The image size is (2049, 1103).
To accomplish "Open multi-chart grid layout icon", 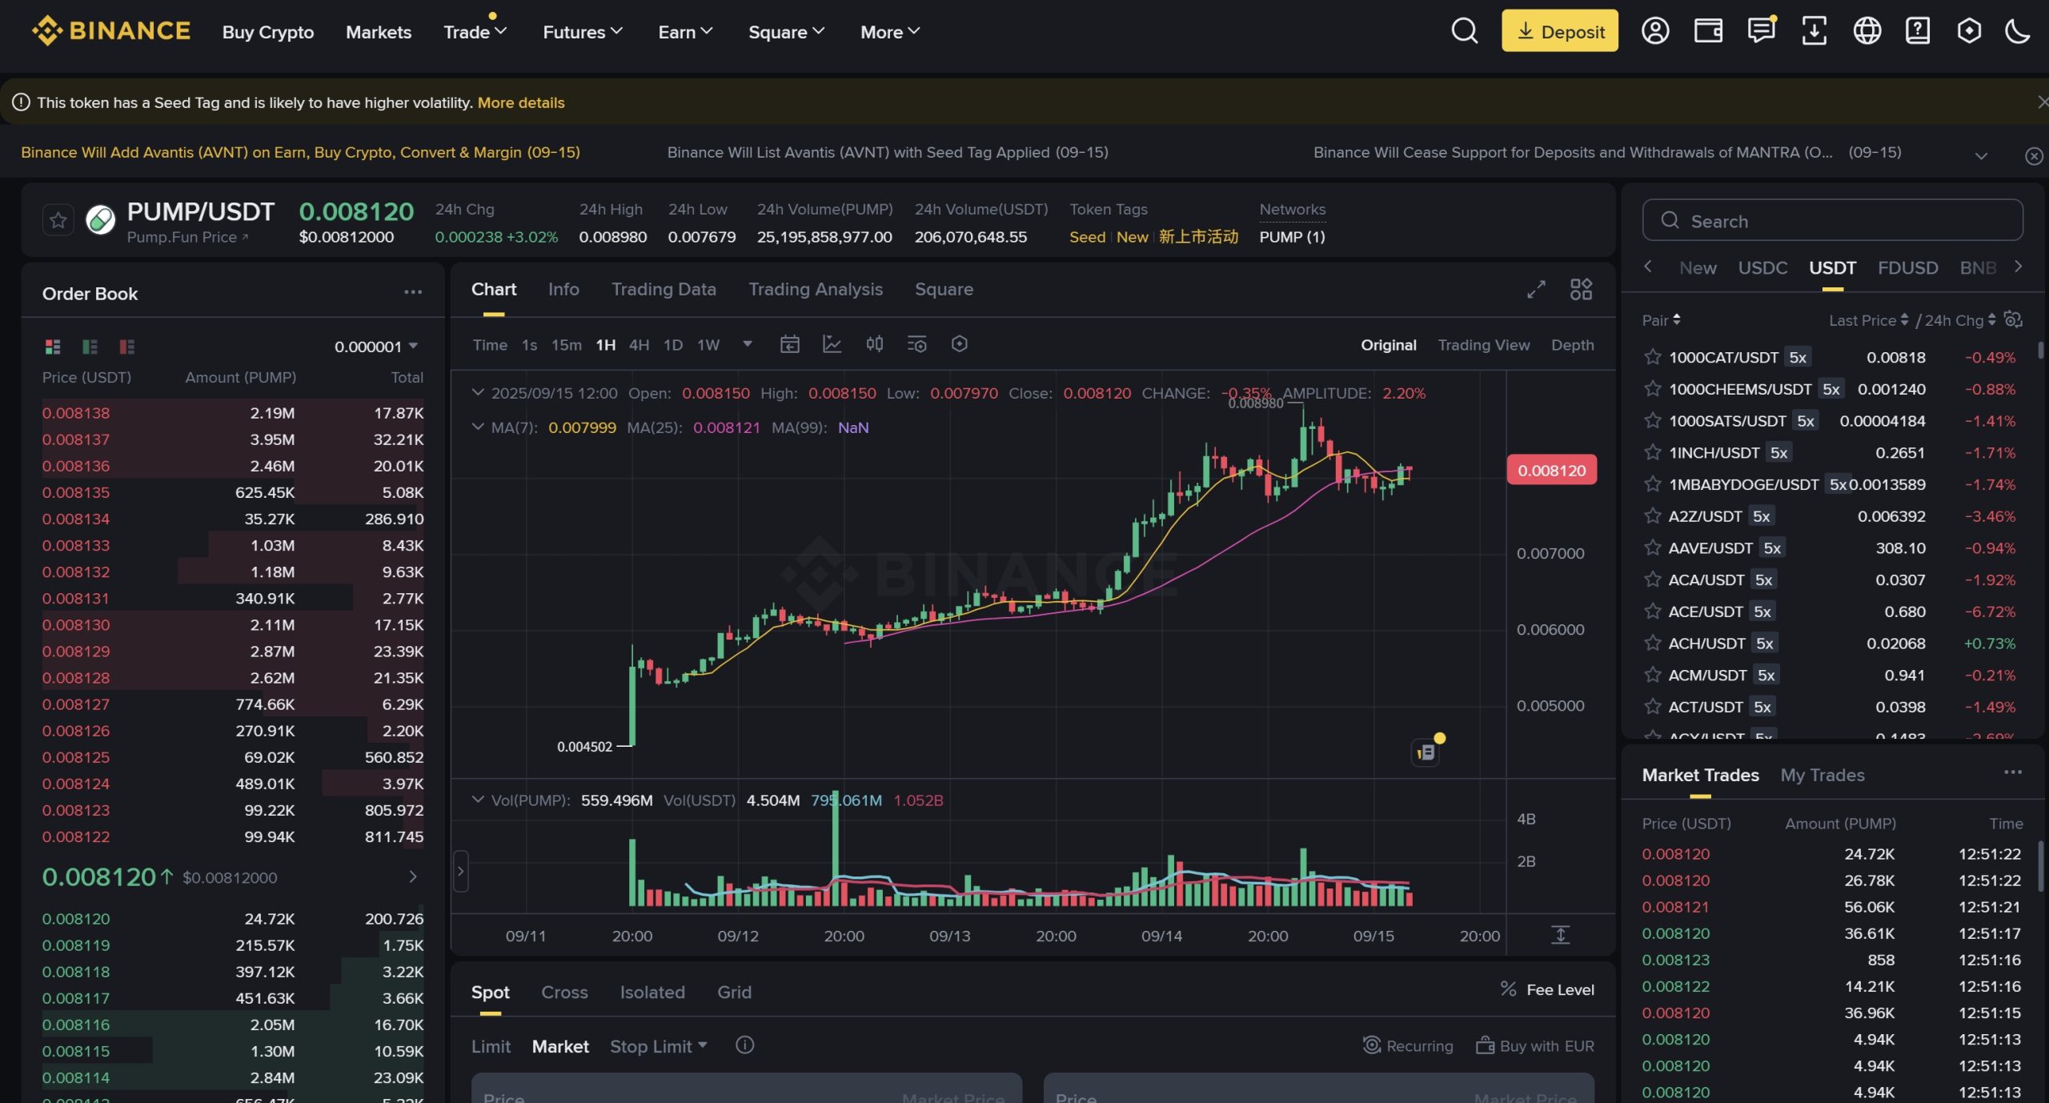I will tap(1581, 290).
